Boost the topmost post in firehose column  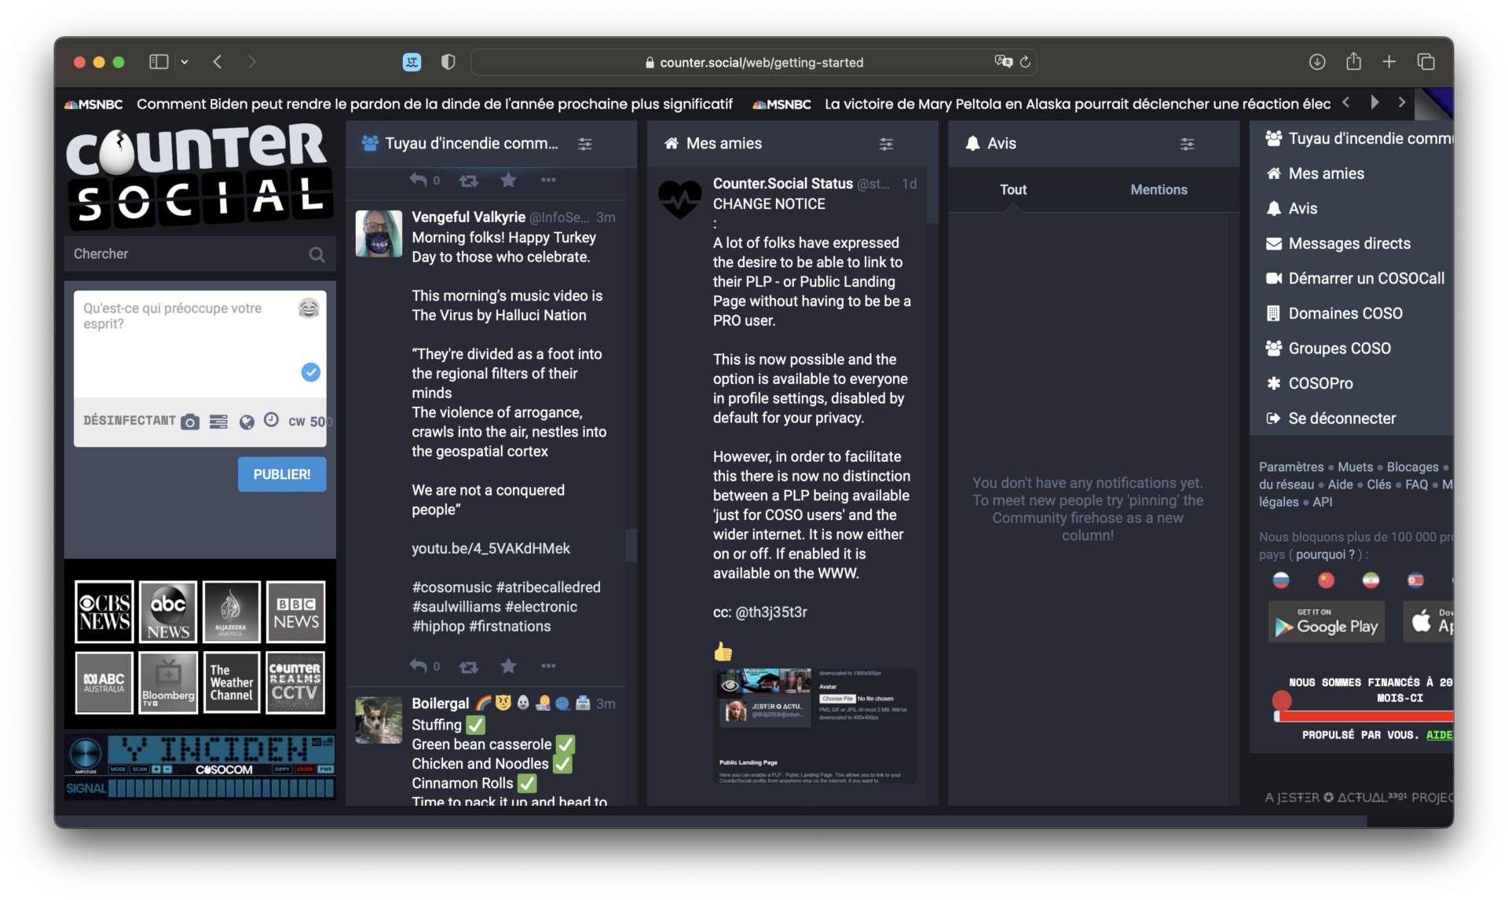tap(469, 181)
